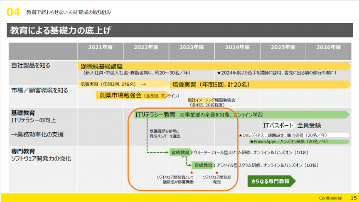This screenshot has width=359, height=202.
Task: Select the 2023年度 column header
Action: (192, 47)
